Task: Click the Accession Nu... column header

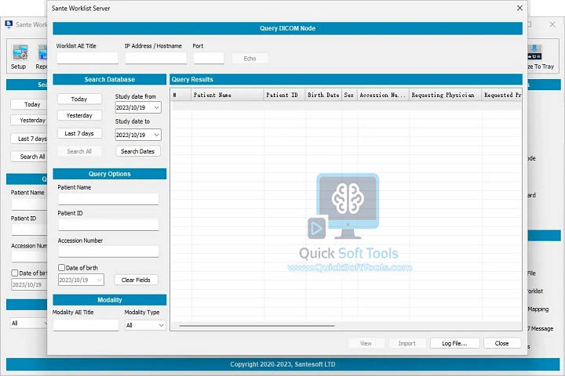Action: click(384, 95)
